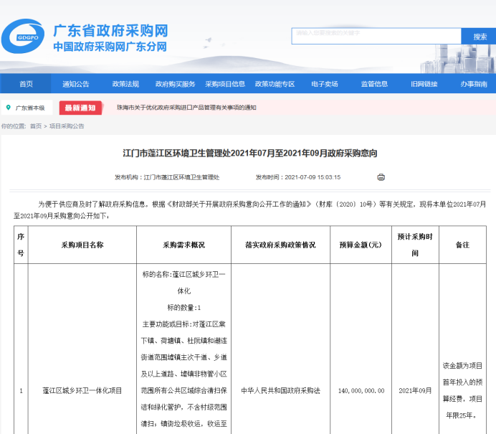The image size is (496, 434).
Task: Click the 最新通知 red label
Action: point(80,108)
